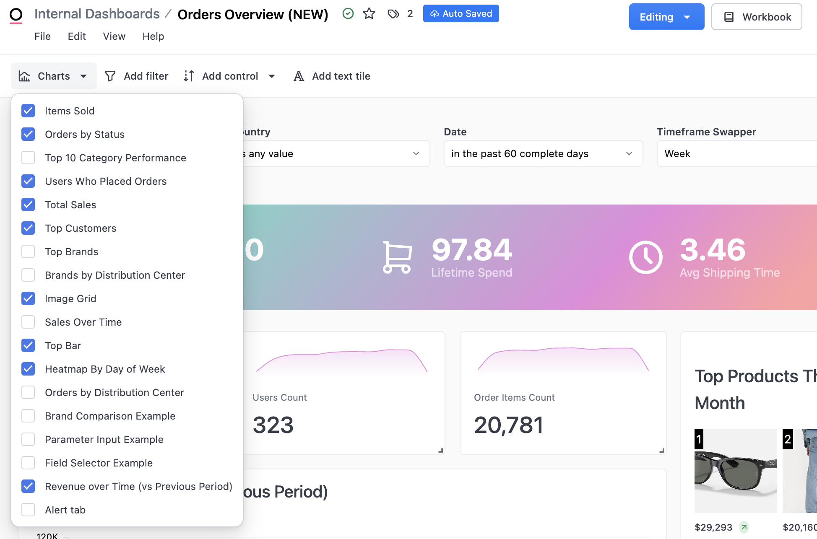Open the Date filter dropdown
817x539 pixels.
(543, 154)
